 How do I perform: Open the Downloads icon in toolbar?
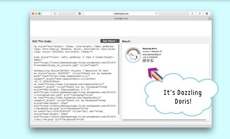click(207, 14)
